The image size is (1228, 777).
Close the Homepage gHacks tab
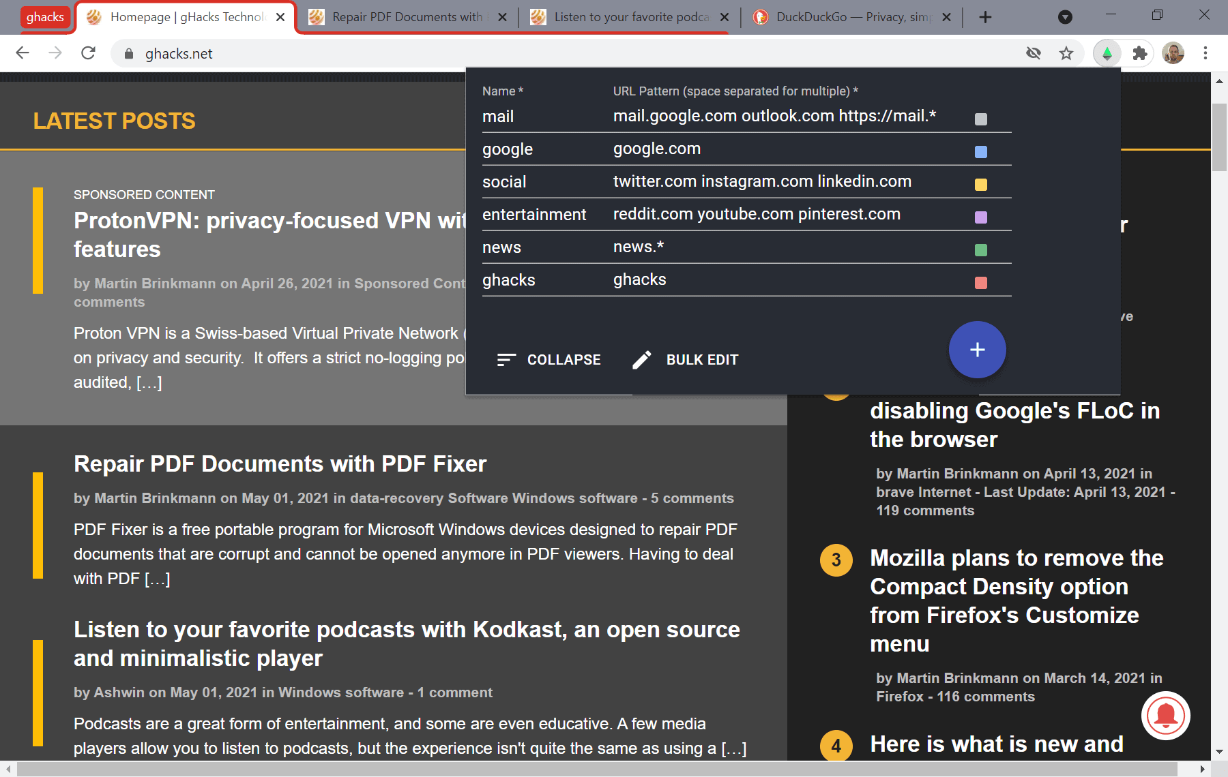pyautogui.click(x=280, y=17)
